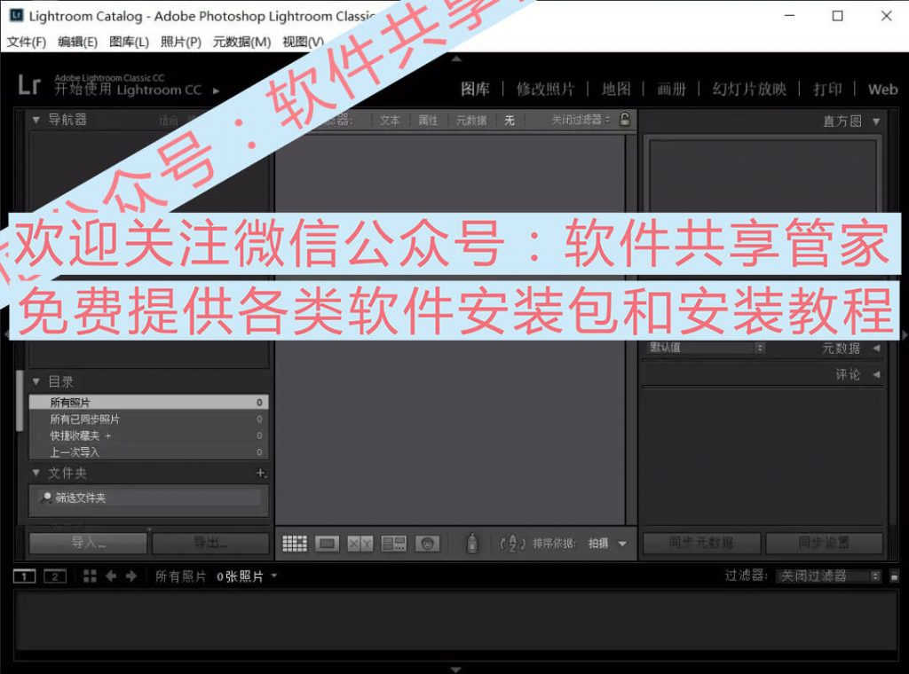This screenshot has width=909, height=674.
Task: Add a folder with the plus icon
Action: point(262,473)
